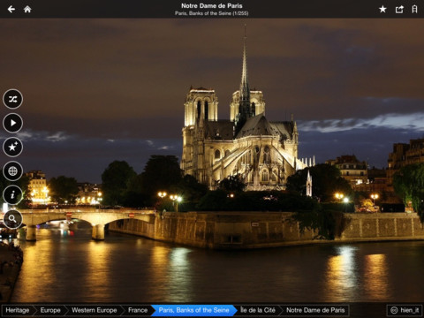Select Paris, Banks of the Seine breadcrumb

[193, 310]
